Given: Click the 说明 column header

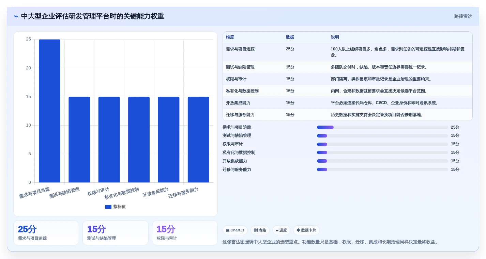Looking at the screenshot, I should coord(335,37).
